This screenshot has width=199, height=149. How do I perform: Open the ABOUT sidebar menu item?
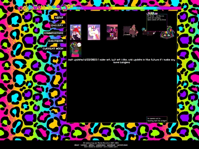[60, 18]
